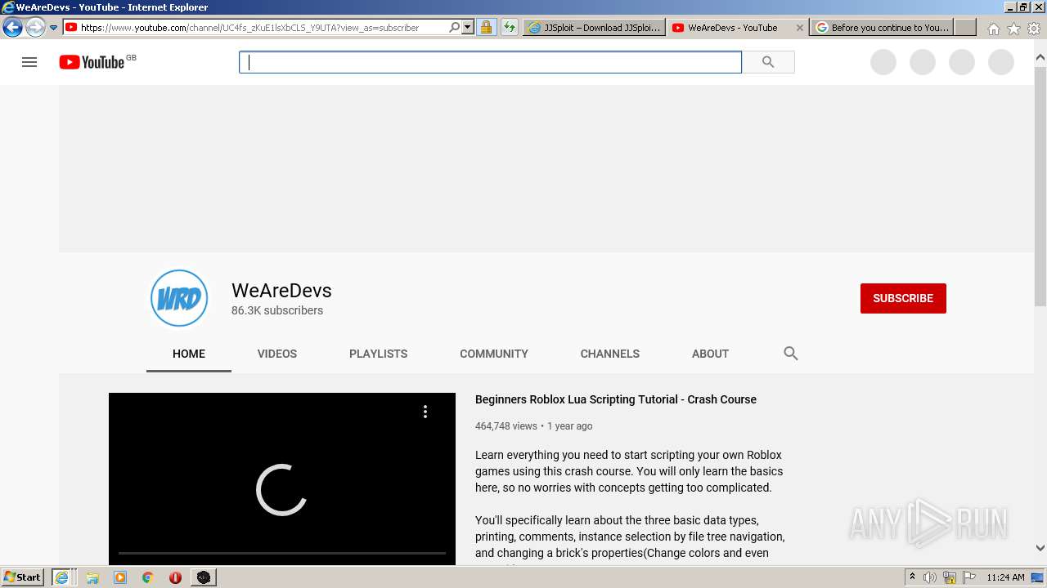
Task: Search within the WeAreDevs channel
Action: pos(790,354)
